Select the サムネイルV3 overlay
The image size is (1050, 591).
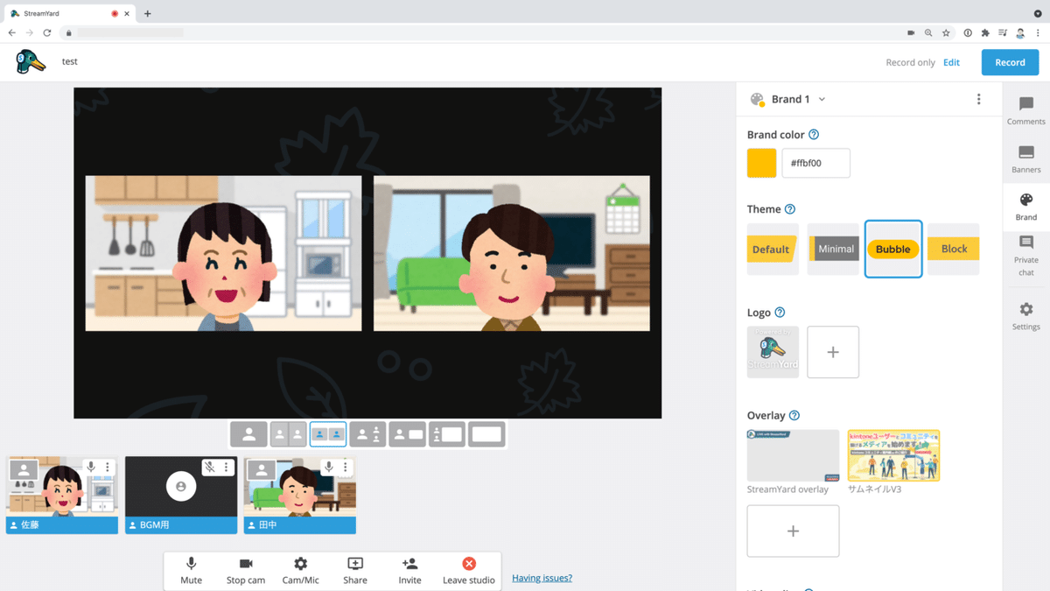tap(893, 455)
